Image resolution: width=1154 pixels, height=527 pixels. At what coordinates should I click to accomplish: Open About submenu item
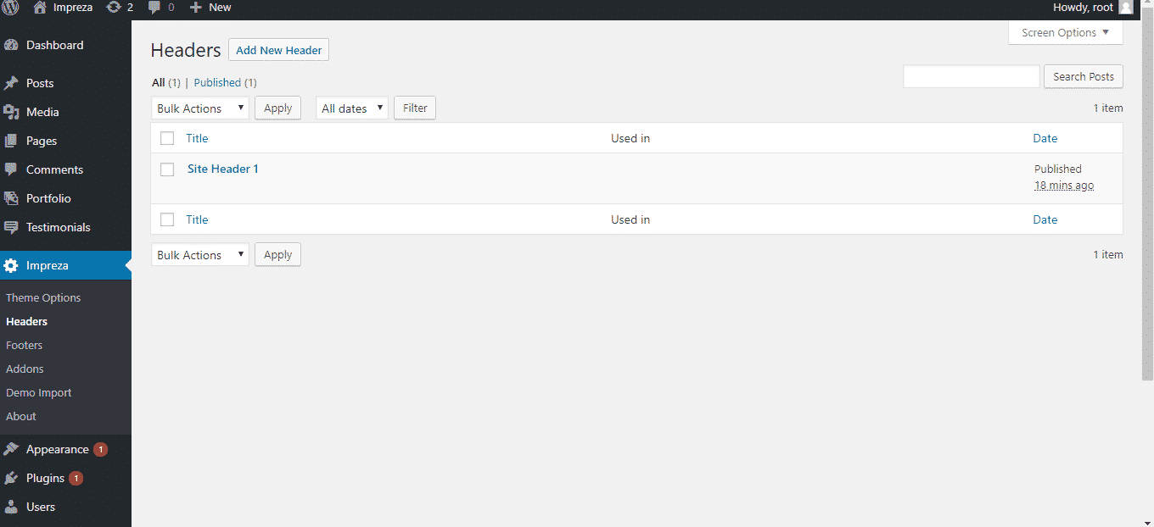click(x=21, y=416)
